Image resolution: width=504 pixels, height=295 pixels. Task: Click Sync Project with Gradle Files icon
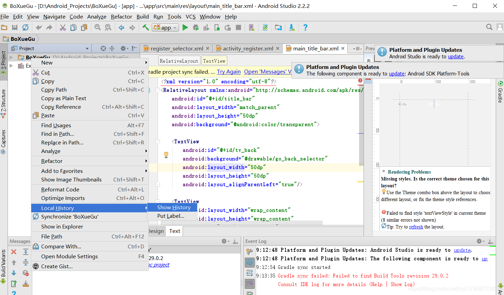point(265,27)
